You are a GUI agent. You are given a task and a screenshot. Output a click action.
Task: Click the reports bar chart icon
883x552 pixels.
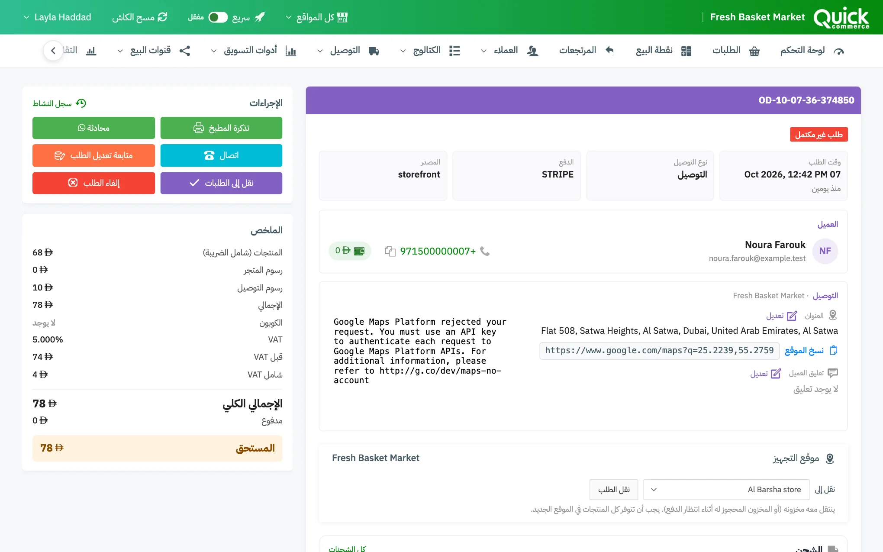tap(91, 51)
